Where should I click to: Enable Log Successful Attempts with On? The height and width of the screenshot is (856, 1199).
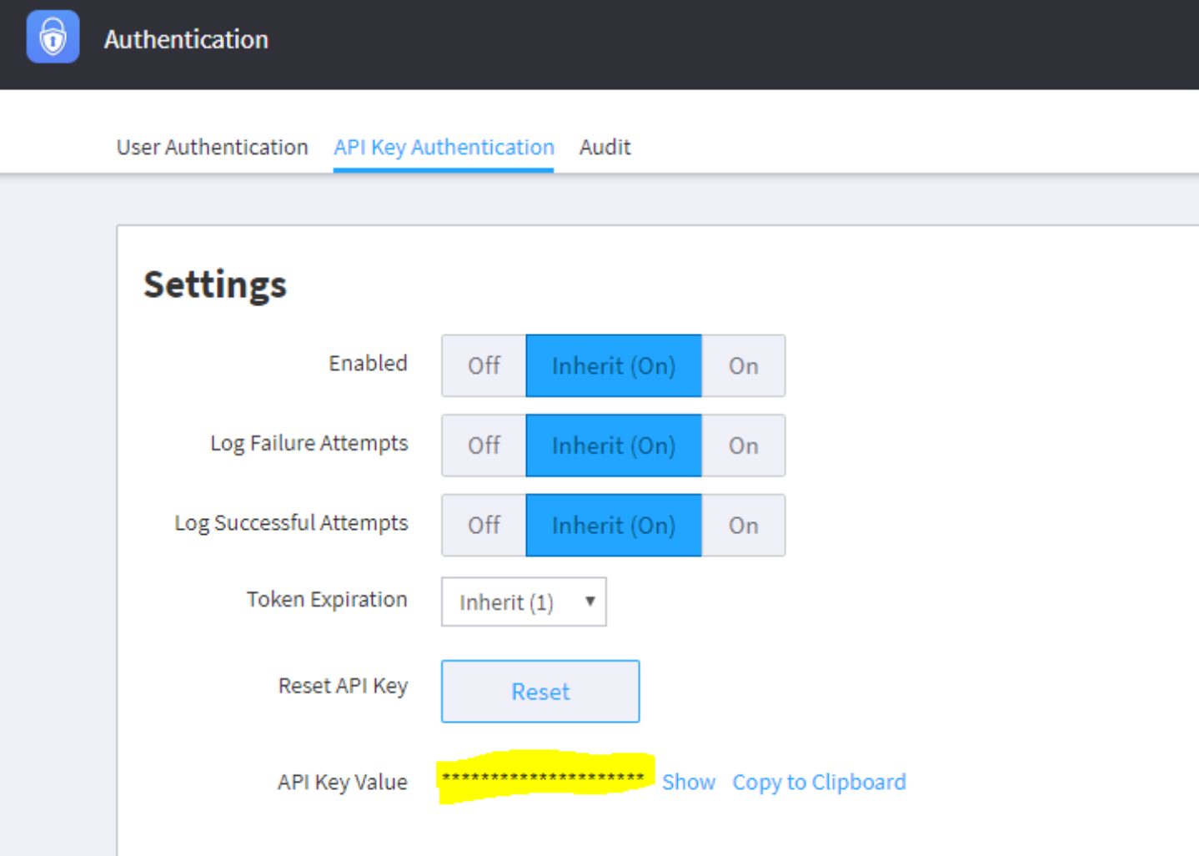[743, 526]
